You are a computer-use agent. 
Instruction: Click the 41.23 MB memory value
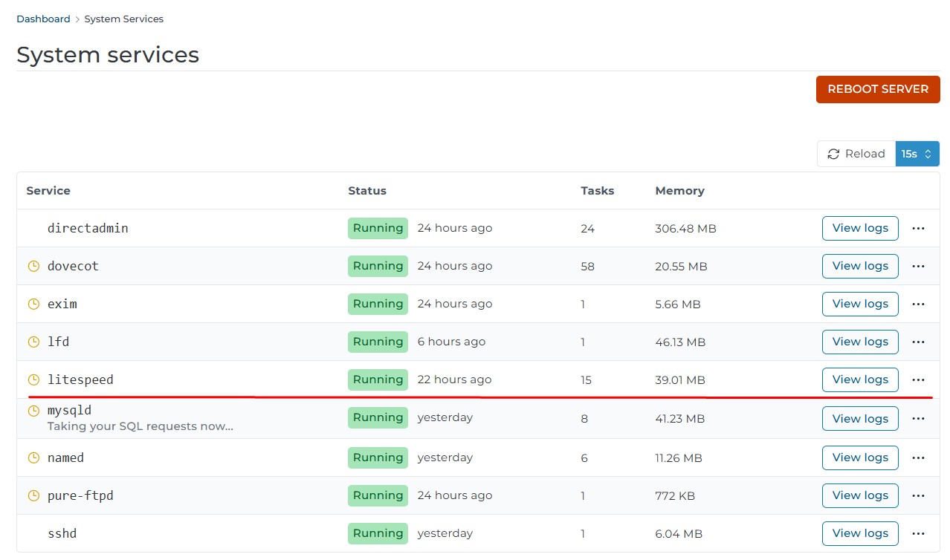pyautogui.click(x=679, y=419)
